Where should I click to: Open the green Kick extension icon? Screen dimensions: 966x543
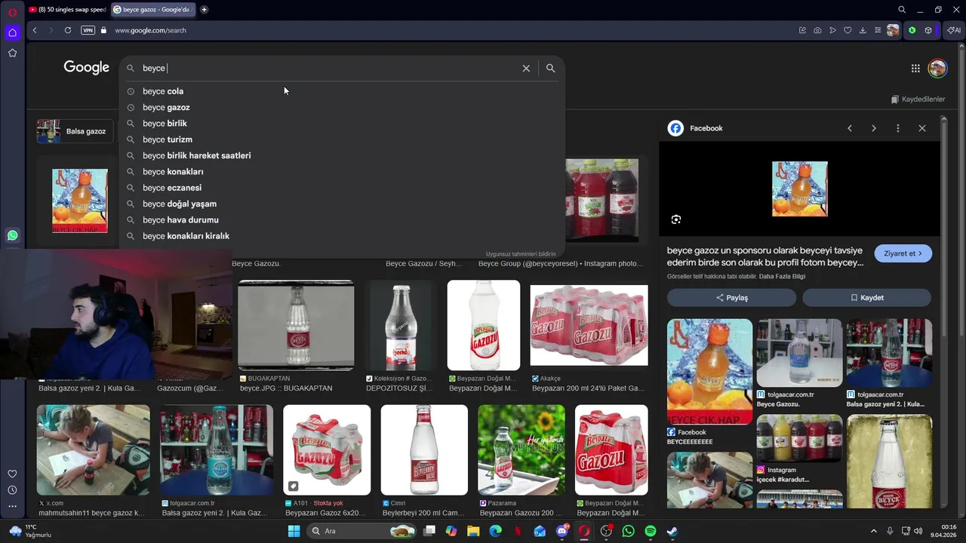(912, 30)
